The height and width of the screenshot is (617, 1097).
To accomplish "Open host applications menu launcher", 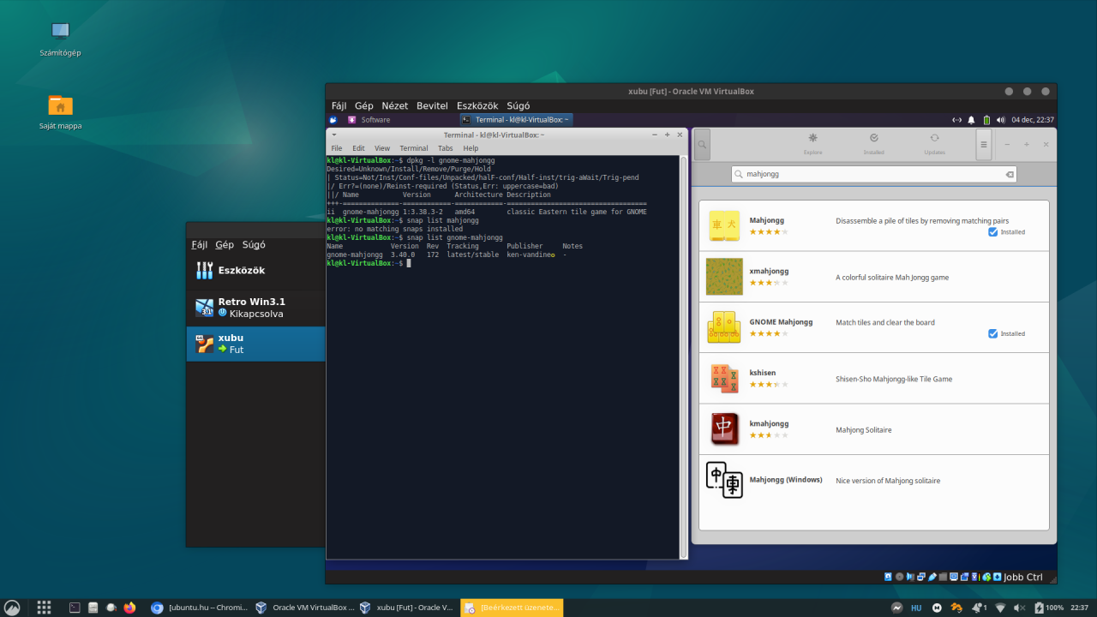I will point(12,608).
